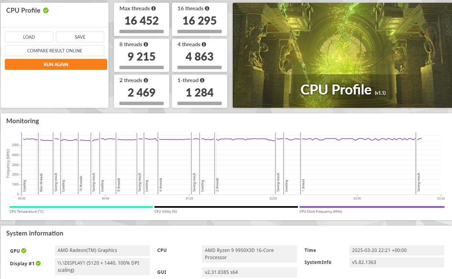The height and width of the screenshot is (279, 452).
Task: Click the green check icon beside Display #1
Action: [38, 263]
